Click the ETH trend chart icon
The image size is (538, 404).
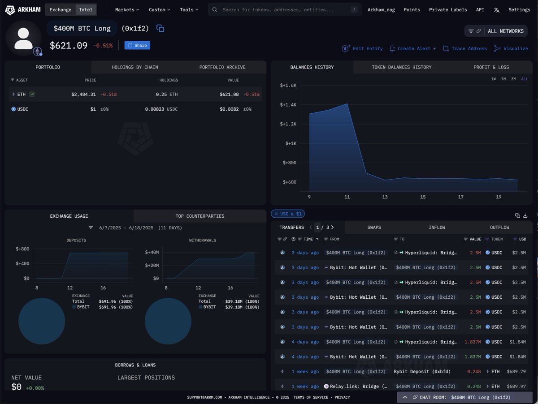[x=32, y=95]
